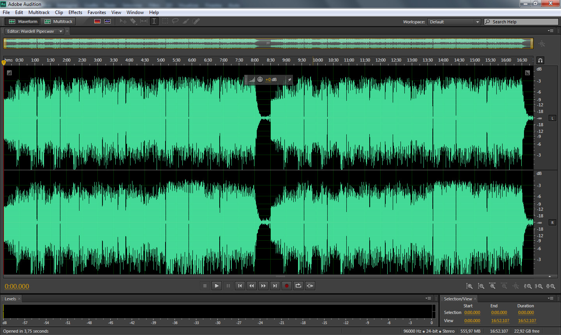The image size is (561, 335).
Task: Toggle the left channel L button
Action: pyautogui.click(x=552, y=118)
